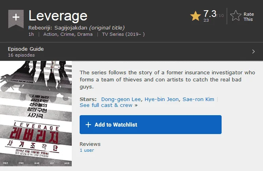The image size is (263, 171).
Task: Open Sae-ron Kim's profile link
Action: point(198,99)
